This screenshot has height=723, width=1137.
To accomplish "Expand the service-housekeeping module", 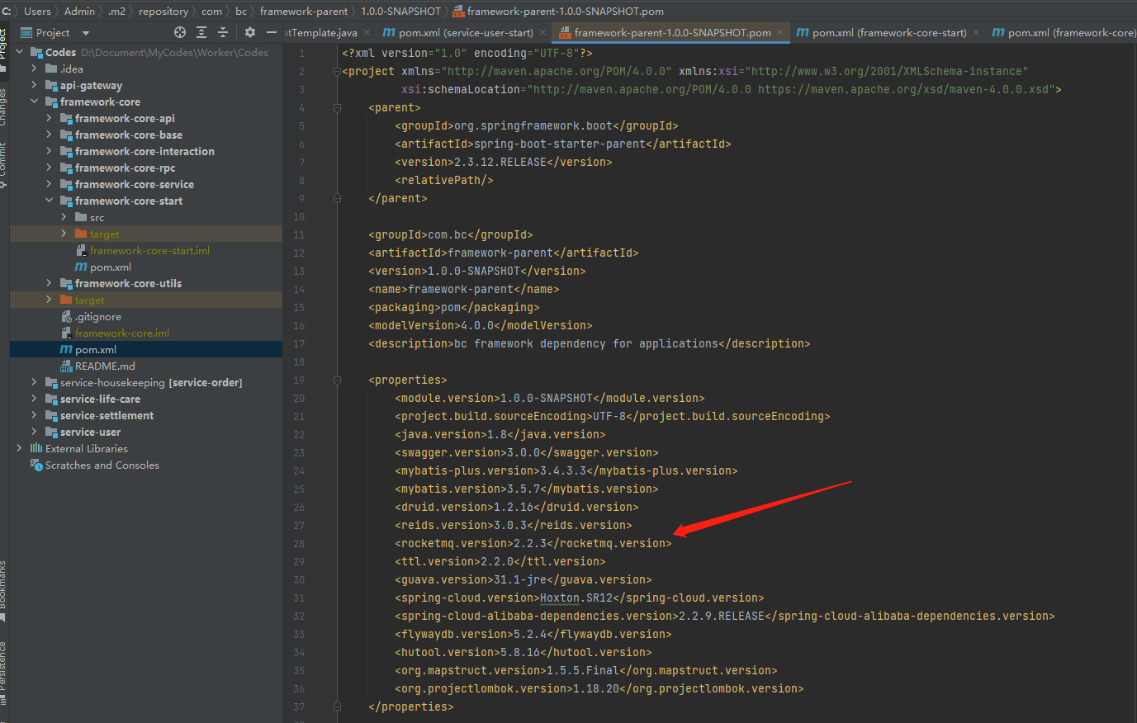I will [34, 382].
